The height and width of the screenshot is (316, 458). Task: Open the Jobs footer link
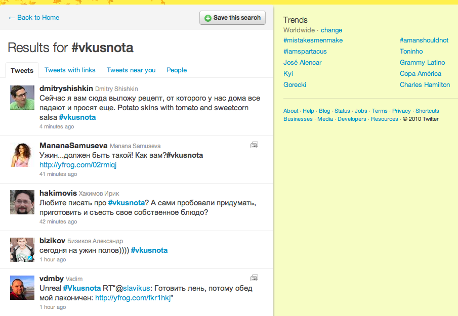(x=361, y=111)
